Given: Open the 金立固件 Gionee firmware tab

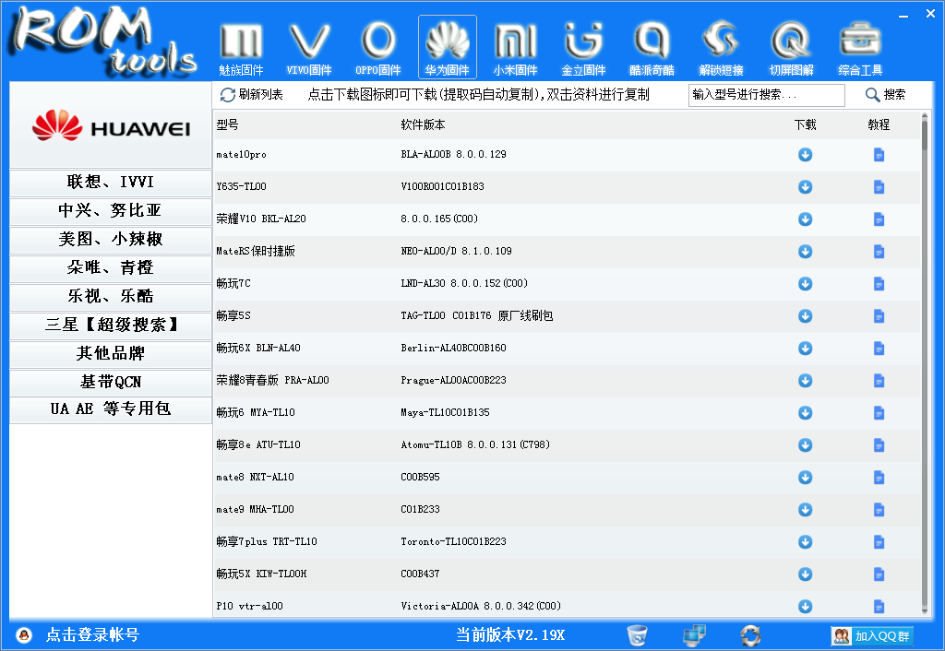Looking at the screenshot, I should (583, 48).
